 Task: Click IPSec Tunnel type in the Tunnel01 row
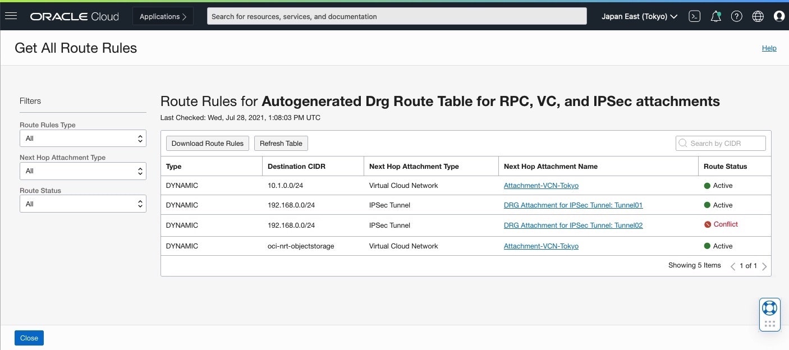389,205
